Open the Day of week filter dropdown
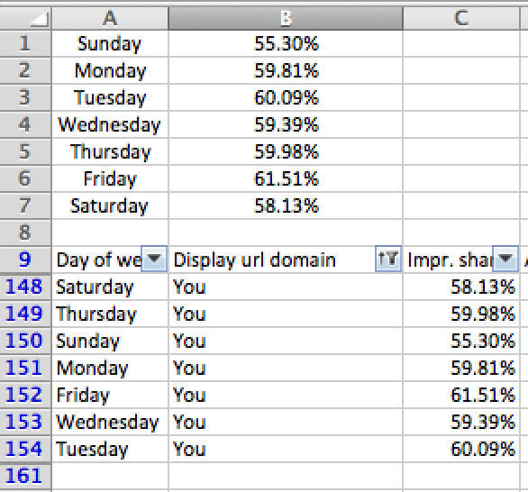Viewport: 528px width, 492px height. click(154, 259)
